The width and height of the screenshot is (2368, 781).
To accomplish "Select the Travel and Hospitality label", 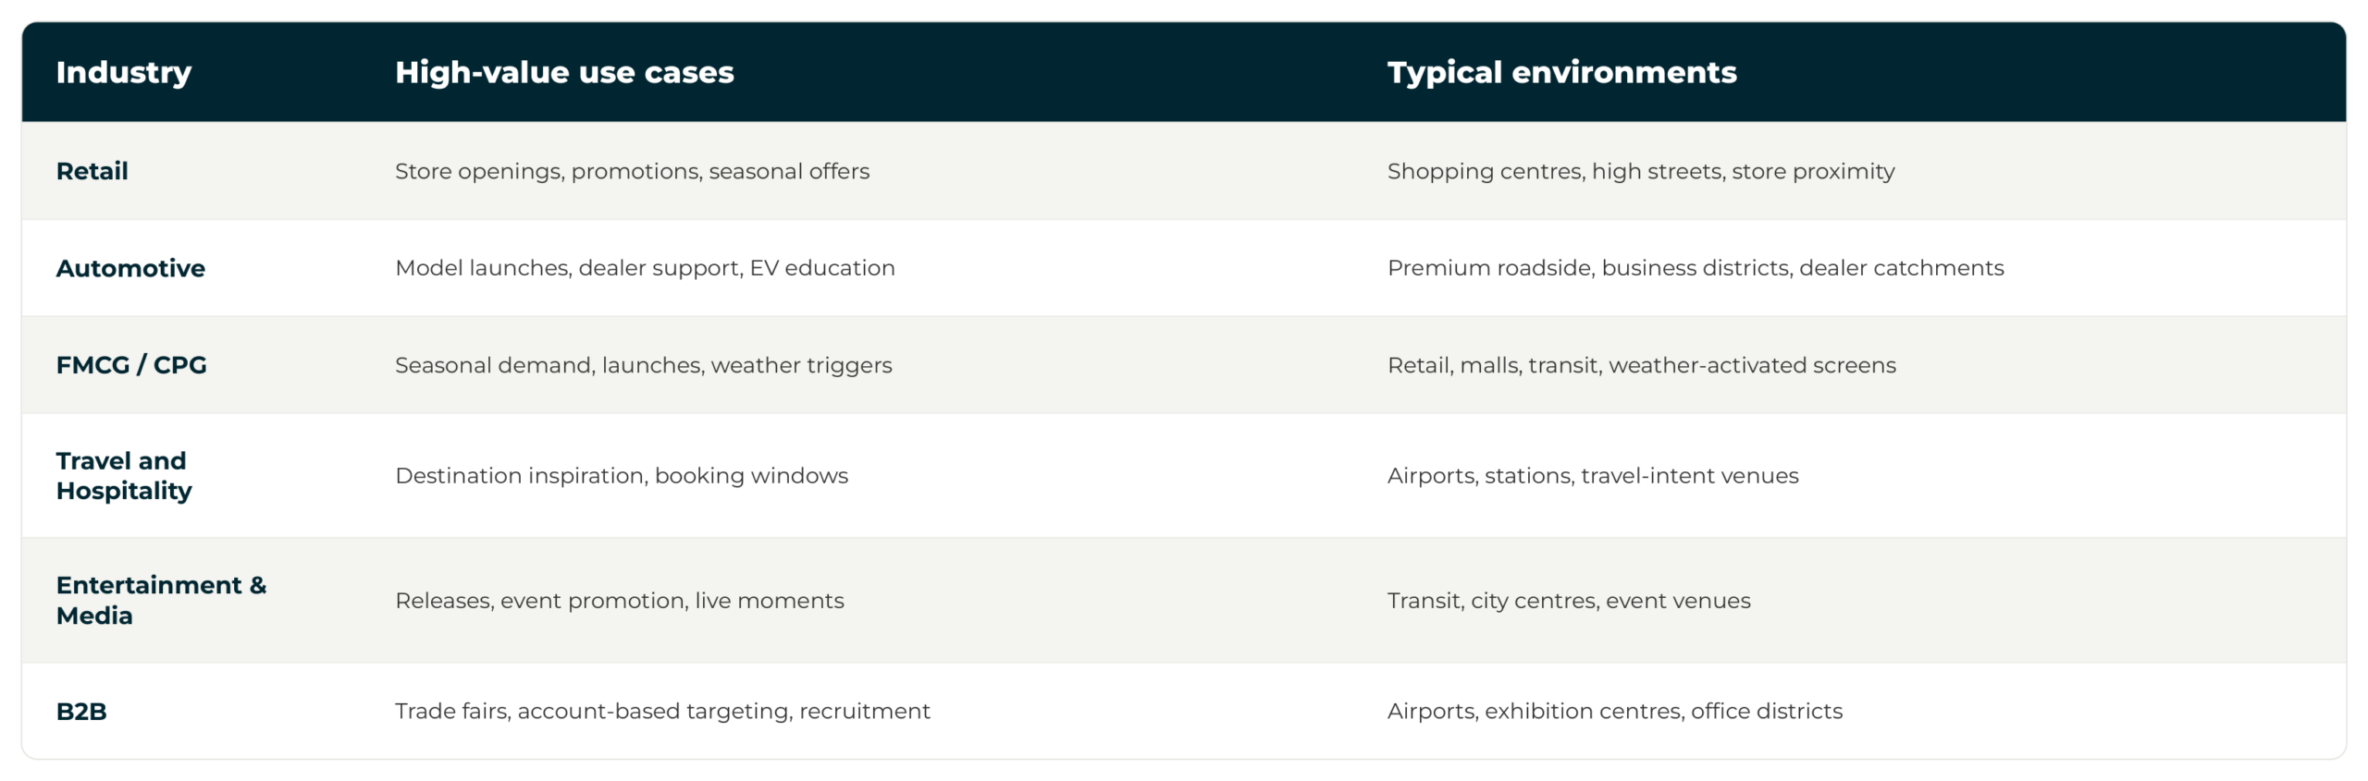I will coord(124,475).
